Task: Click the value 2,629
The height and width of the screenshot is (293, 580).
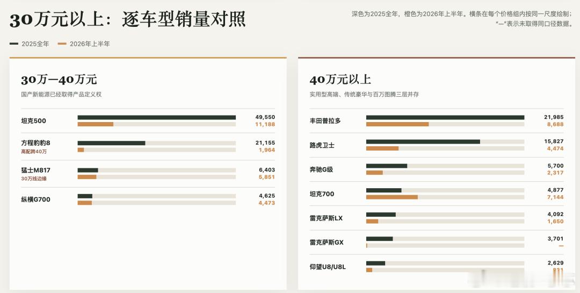Action: [x=556, y=263]
